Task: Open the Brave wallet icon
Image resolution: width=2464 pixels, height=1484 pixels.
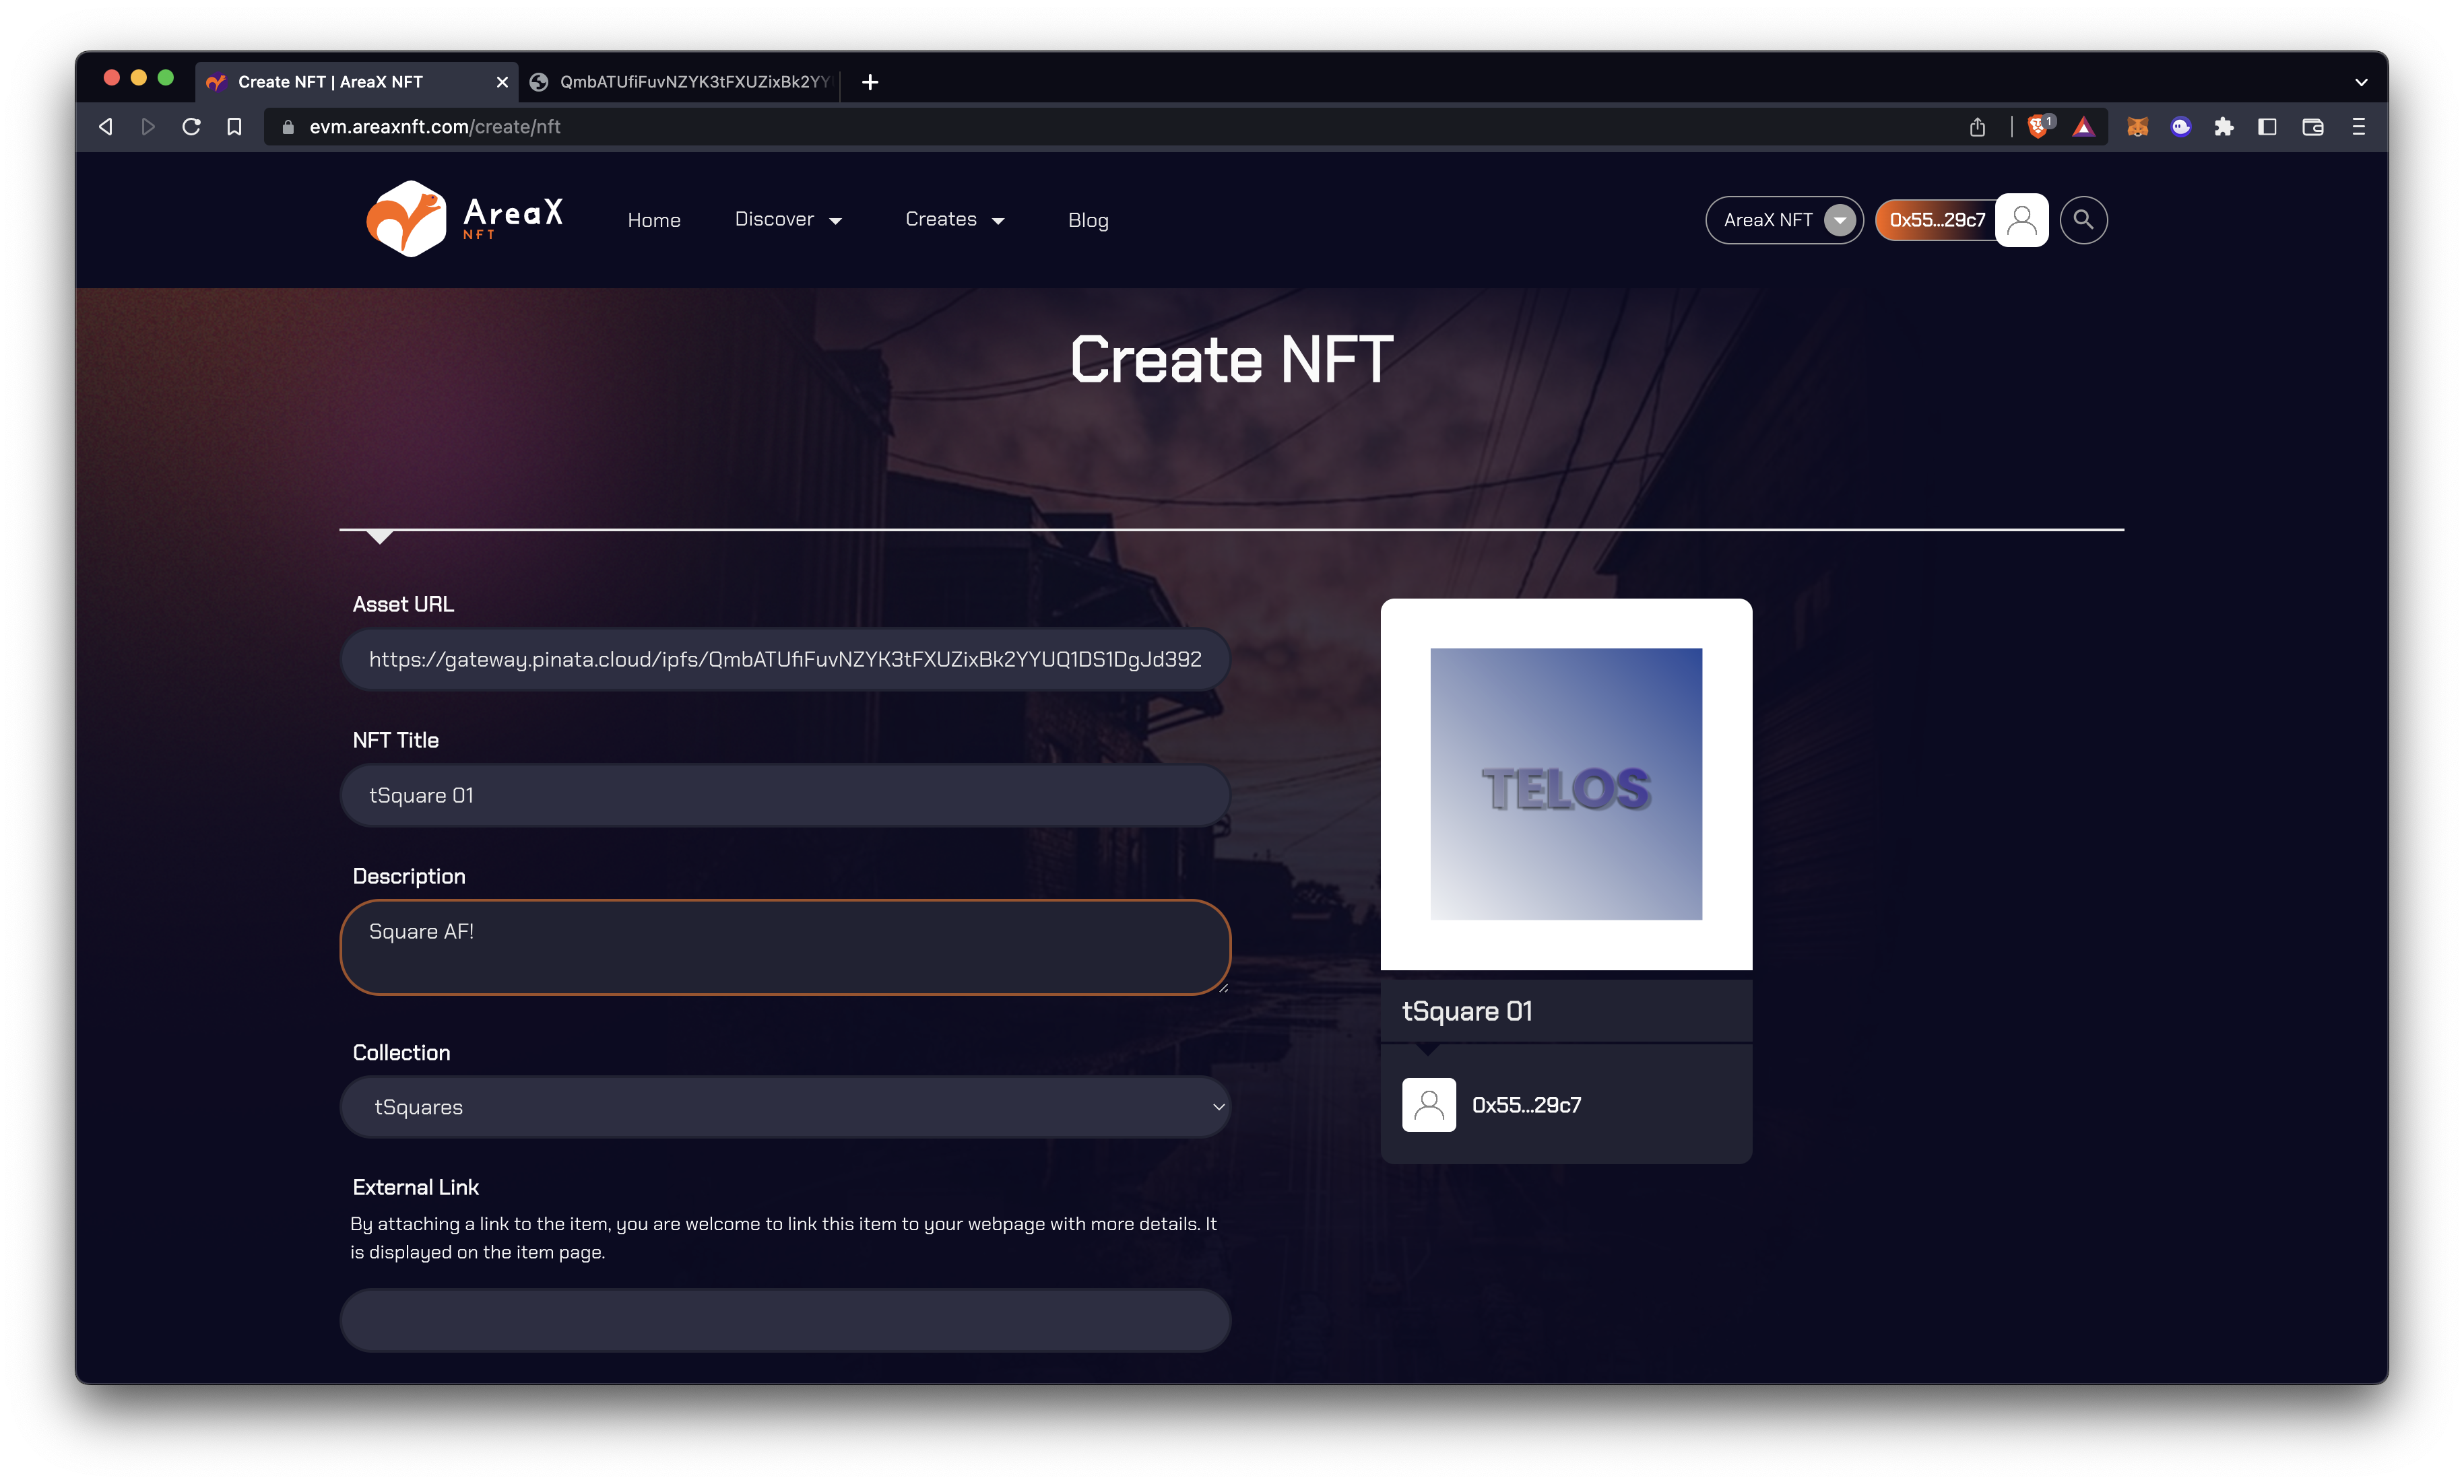Action: tap(2312, 127)
